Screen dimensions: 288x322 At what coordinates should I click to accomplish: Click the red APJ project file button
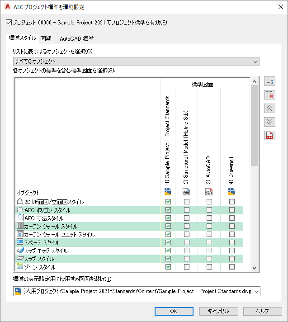pyautogui.click(x=270, y=135)
